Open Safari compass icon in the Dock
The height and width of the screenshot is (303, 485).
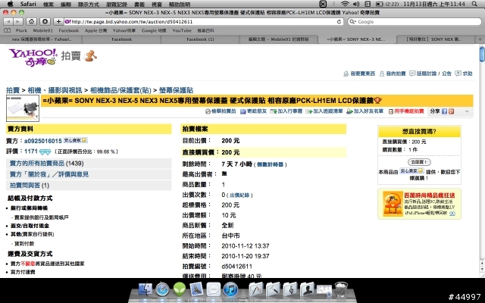click(162, 289)
